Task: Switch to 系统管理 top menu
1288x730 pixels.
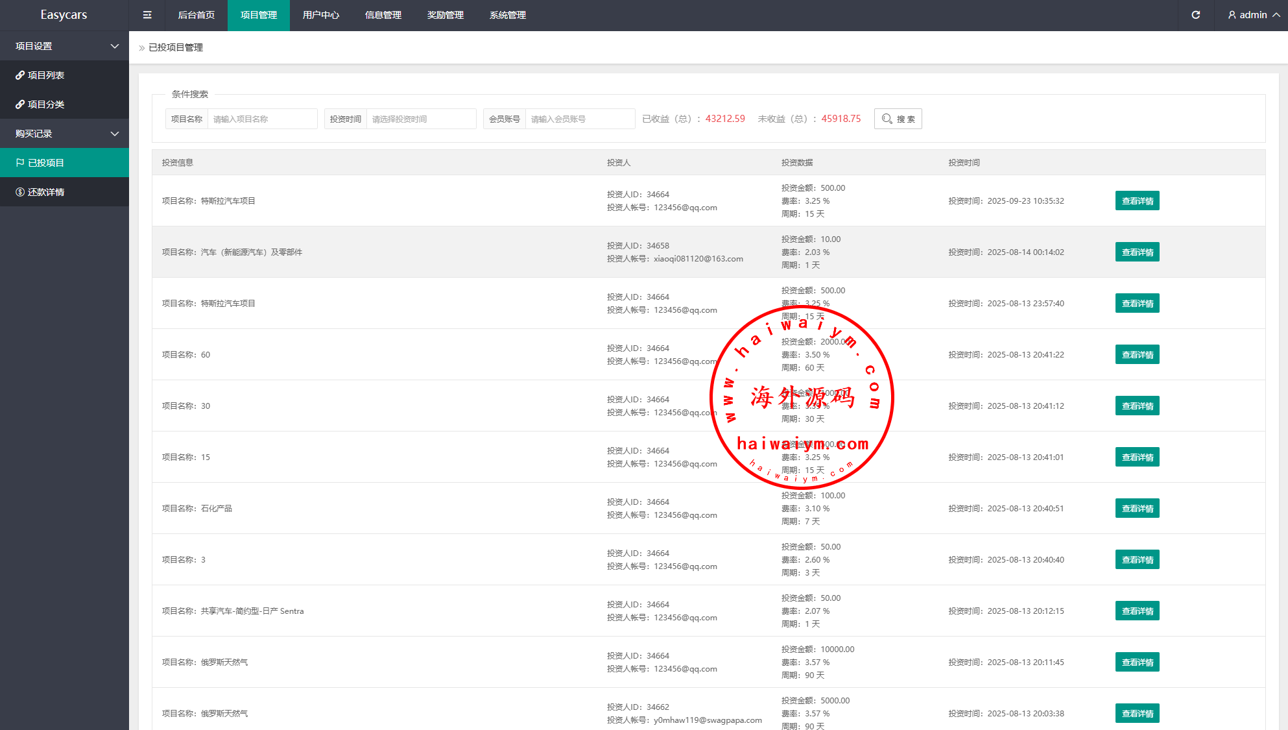Action: pos(508,15)
